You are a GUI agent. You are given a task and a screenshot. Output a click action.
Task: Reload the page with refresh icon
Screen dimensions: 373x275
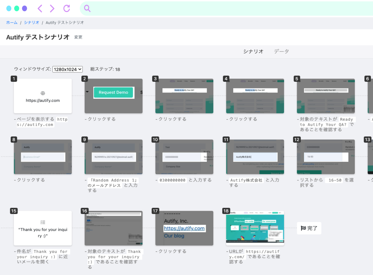(x=67, y=9)
